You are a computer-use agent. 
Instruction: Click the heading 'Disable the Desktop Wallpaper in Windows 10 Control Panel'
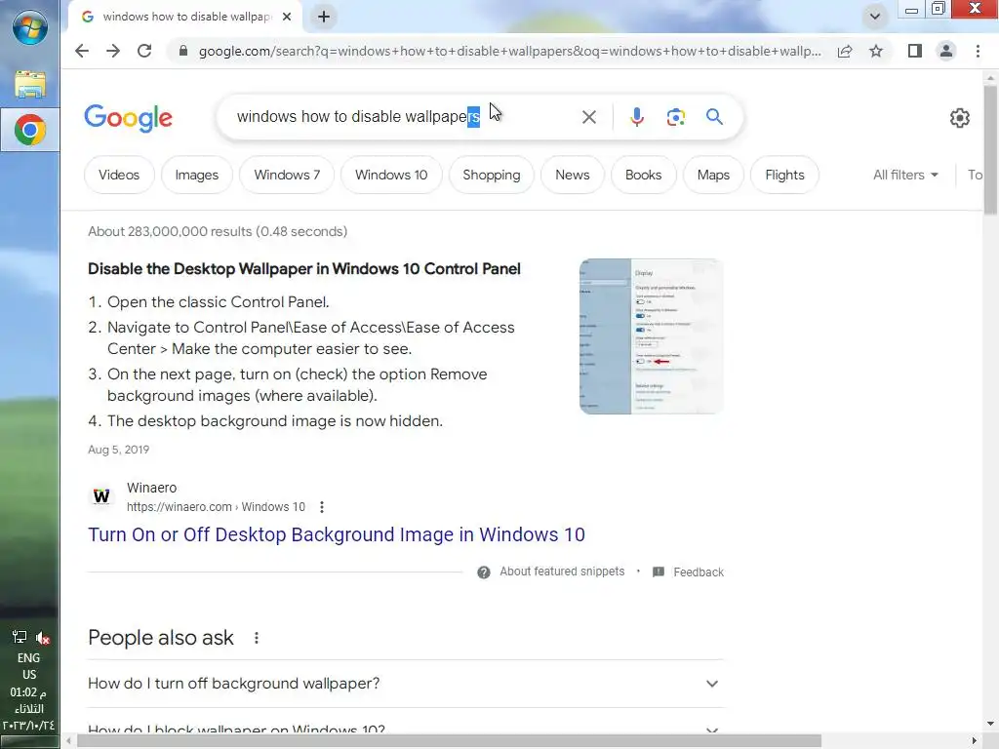pyautogui.click(x=304, y=269)
